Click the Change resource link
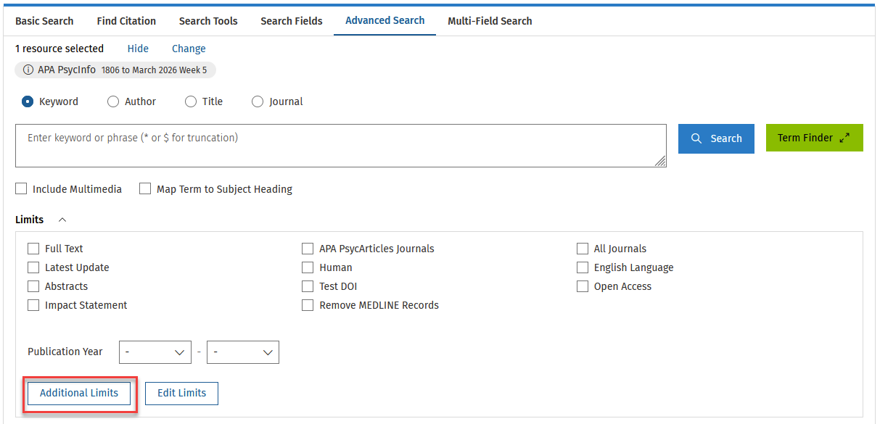Image resolution: width=880 pixels, height=424 pixels. pyautogui.click(x=189, y=49)
